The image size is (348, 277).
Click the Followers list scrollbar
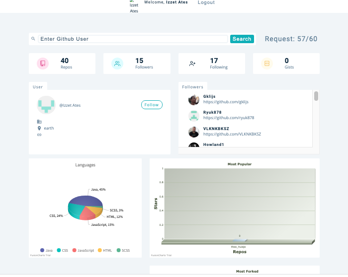tap(316, 96)
